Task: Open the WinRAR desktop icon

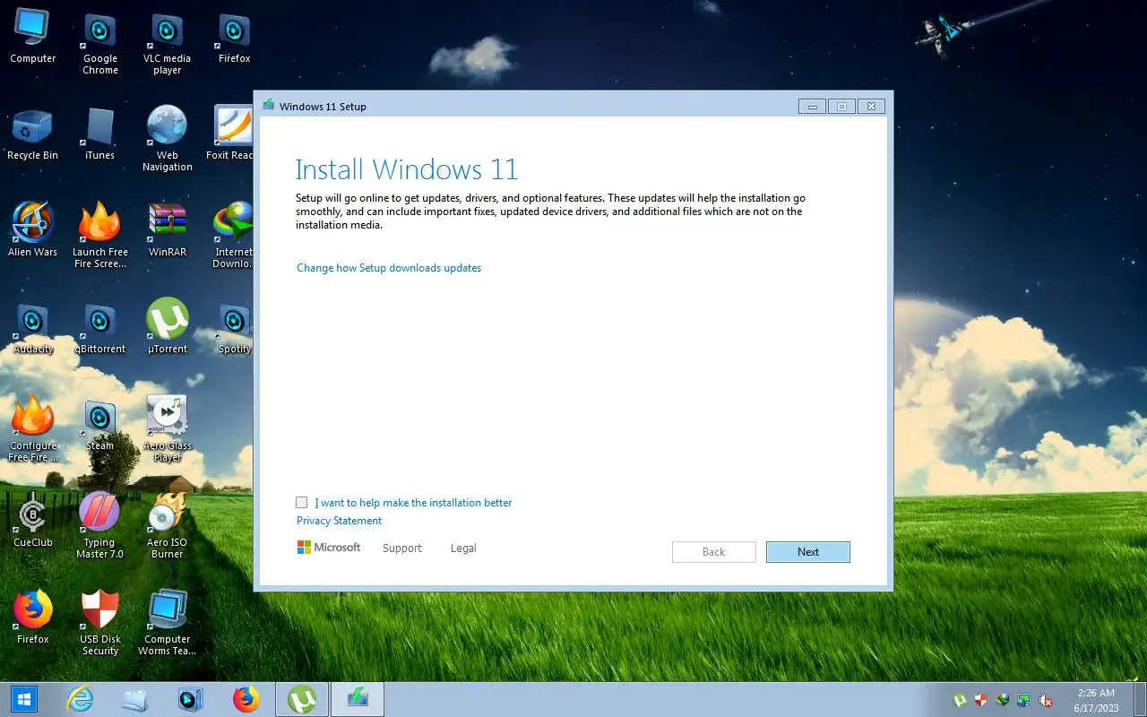Action: [167, 230]
